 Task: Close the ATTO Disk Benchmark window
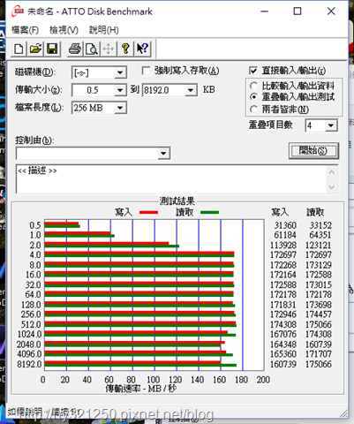331,11
